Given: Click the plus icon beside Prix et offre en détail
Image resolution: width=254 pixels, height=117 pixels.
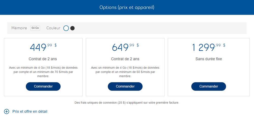Looking at the screenshot, I should pyautogui.click(x=7, y=111).
